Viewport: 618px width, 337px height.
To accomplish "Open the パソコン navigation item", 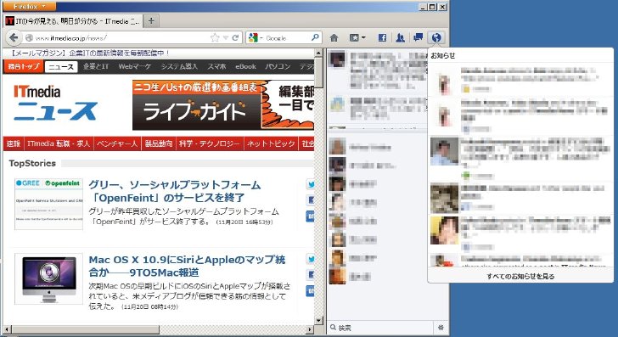I will click(278, 66).
